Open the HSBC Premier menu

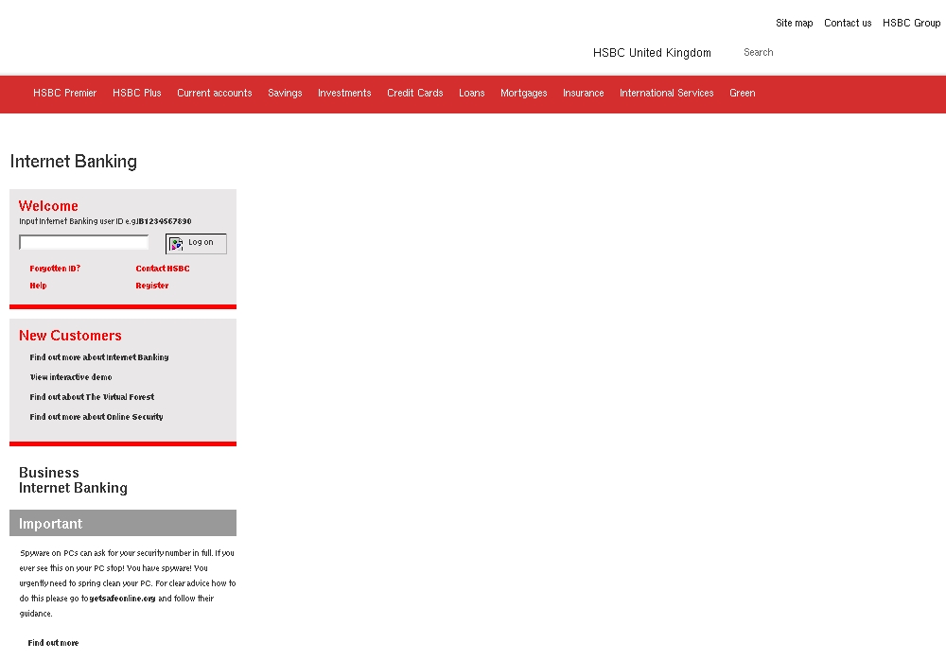click(64, 93)
